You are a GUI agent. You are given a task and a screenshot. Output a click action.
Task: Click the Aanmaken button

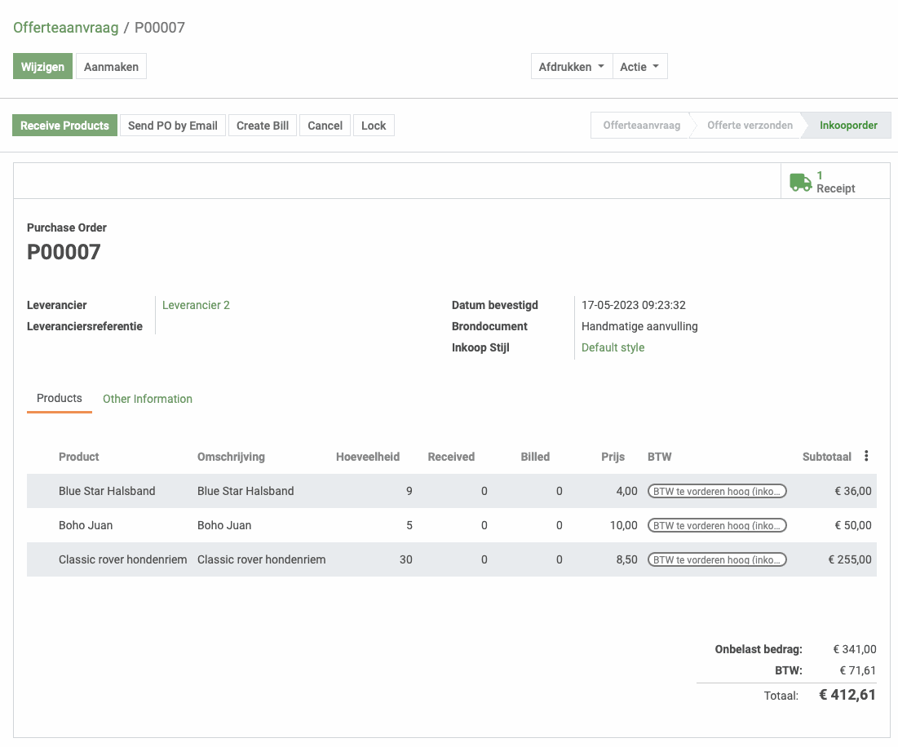click(x=111, y=66)
